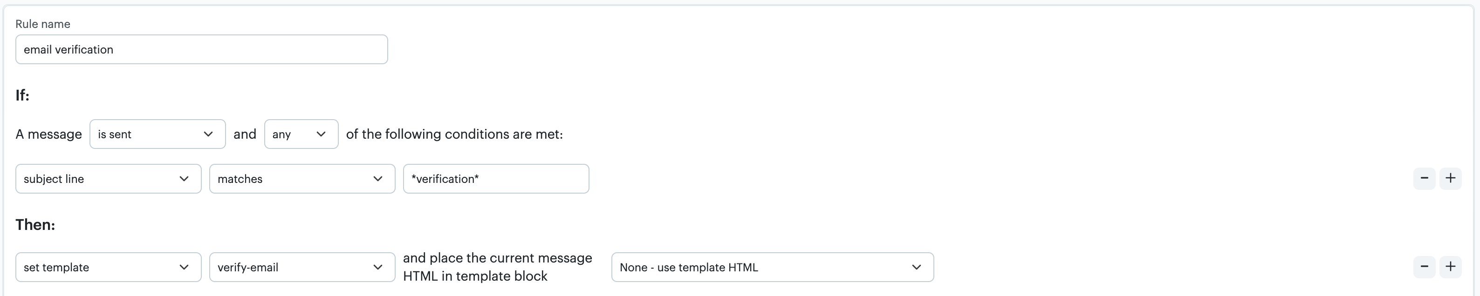Remove the set template action with minus button

click(x=1425, y=267)
